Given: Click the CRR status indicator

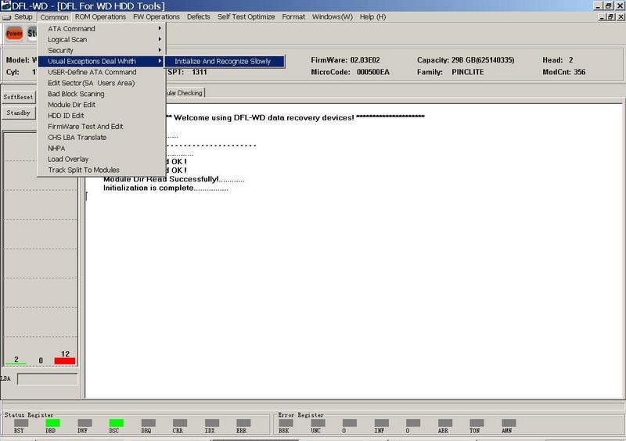Looking at the screenshot, I should pyautogui.click(x=180, y=423).
